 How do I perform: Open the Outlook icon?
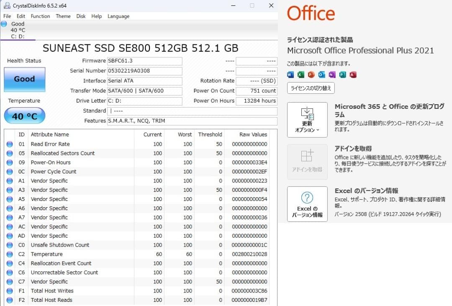pyautogui.click(x=322, y=75)
